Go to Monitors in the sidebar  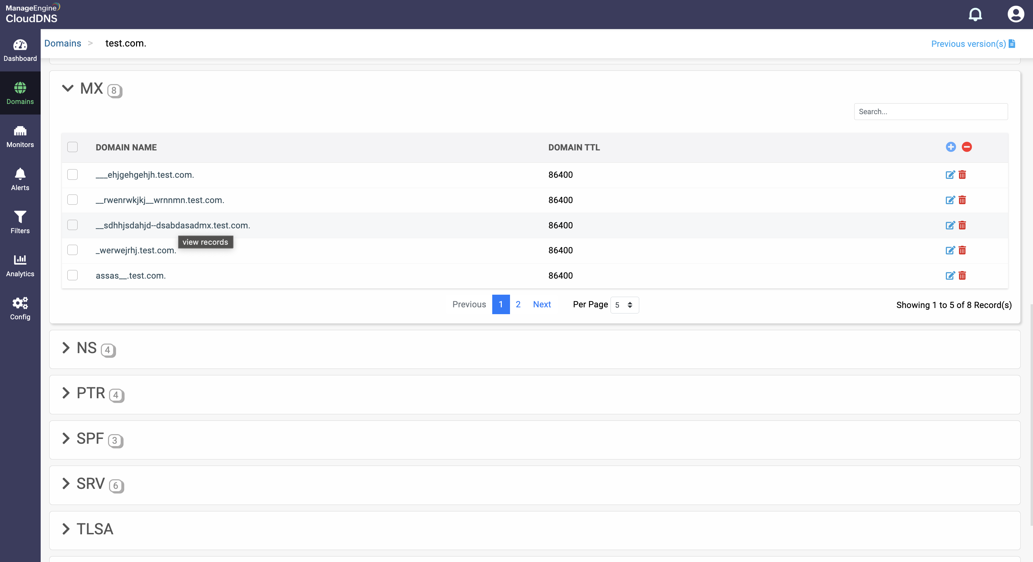pos(20,136)
